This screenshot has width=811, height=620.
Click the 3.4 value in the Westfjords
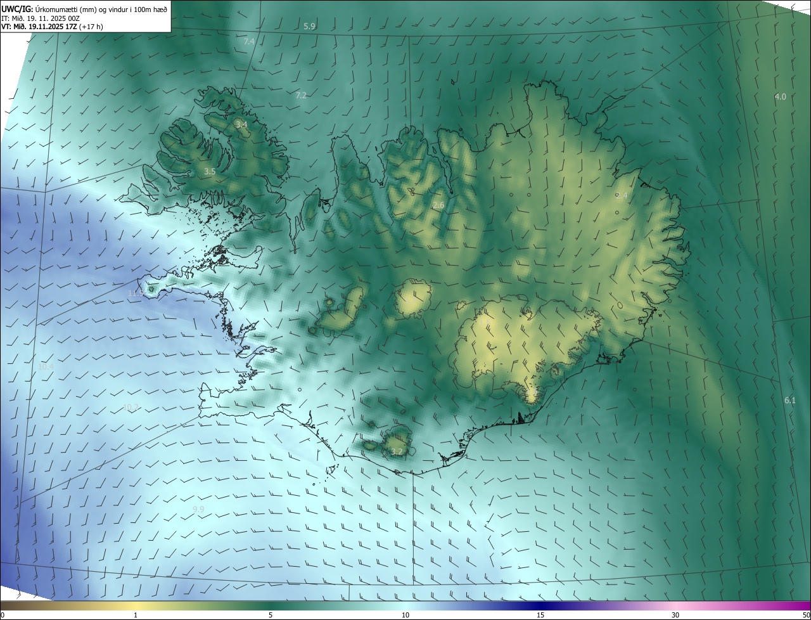(x=241, y=125)
